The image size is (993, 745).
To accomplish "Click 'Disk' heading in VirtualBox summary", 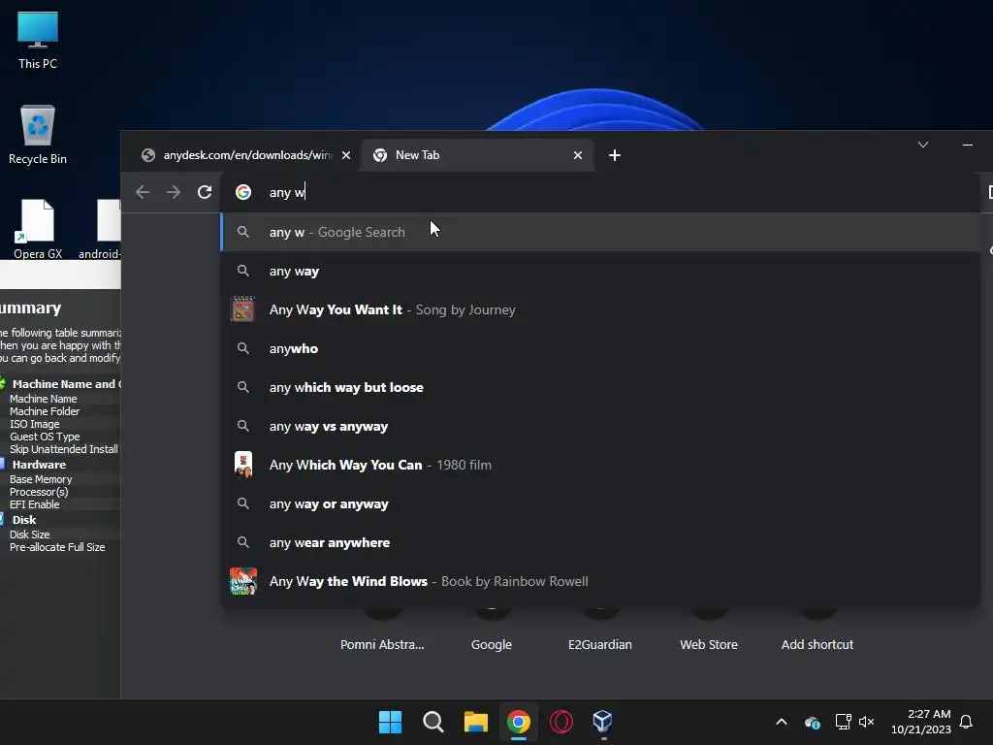I will 24,520.
